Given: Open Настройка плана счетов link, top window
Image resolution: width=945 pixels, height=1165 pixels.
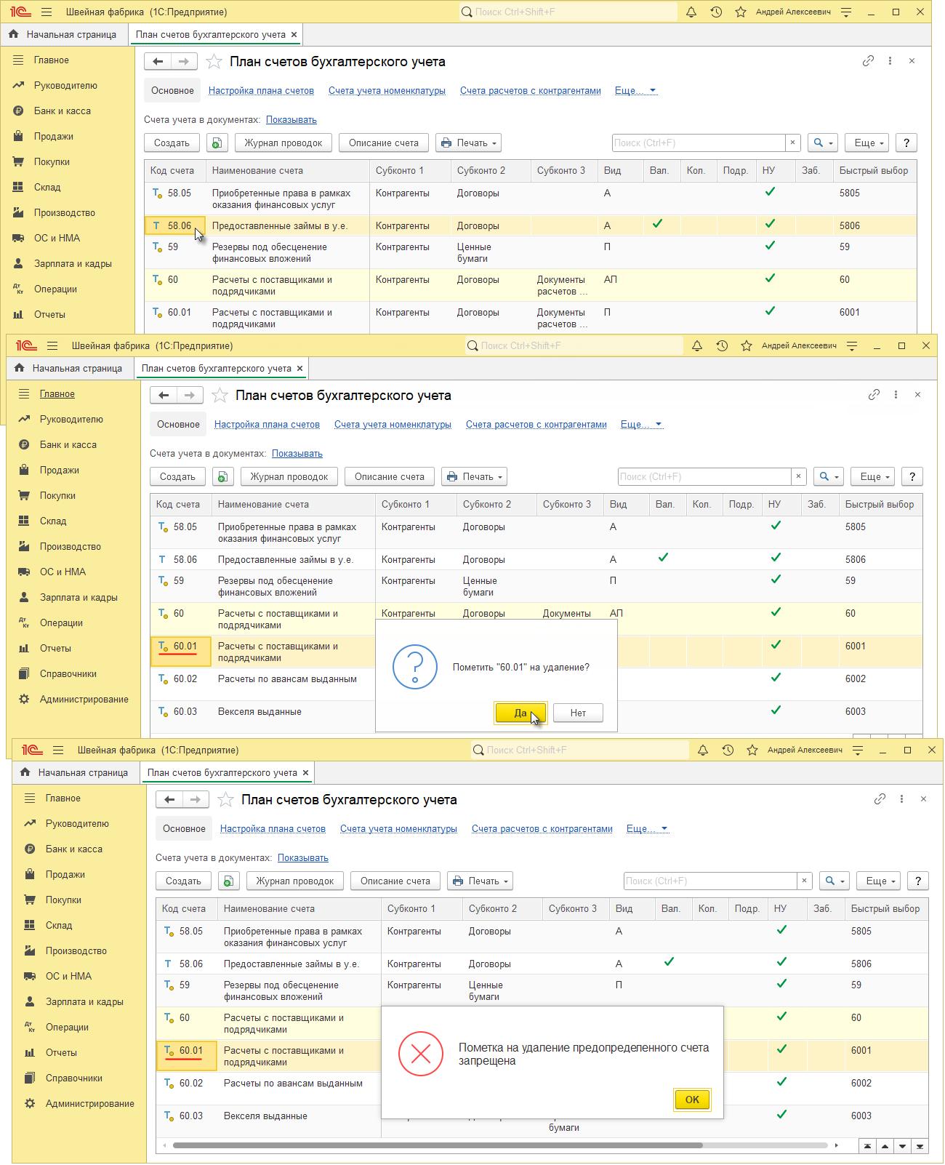Looking at the screenshot, I should coord(261,91).
